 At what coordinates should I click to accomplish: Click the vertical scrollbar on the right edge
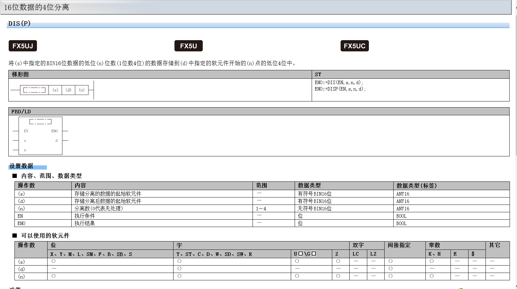click(515, 144)
